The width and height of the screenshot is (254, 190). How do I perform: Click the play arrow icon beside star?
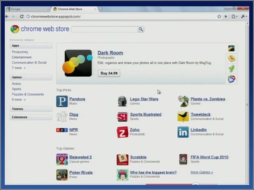point(226,16)
